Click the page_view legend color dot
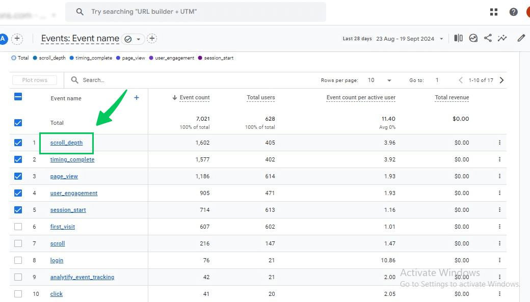530x302 pixels. coord(118,58)
